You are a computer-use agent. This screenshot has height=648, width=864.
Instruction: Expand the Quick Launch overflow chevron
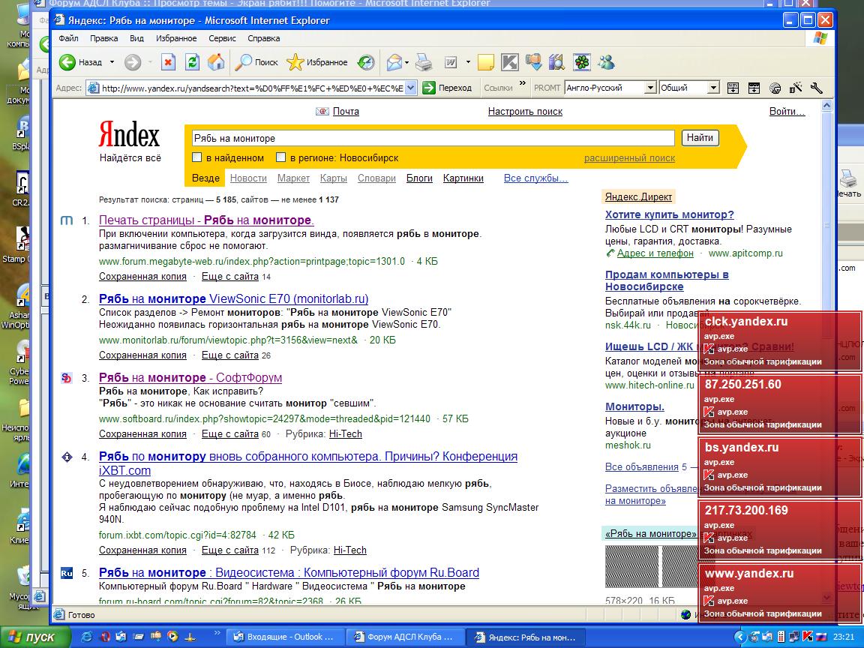coord(217,632)
